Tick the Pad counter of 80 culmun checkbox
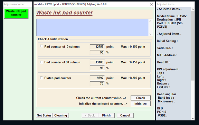199x125 pixels. coord(41,62)
